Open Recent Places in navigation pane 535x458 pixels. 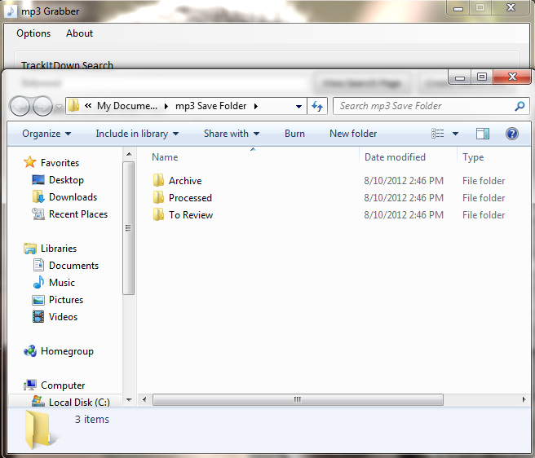point(78,214)
